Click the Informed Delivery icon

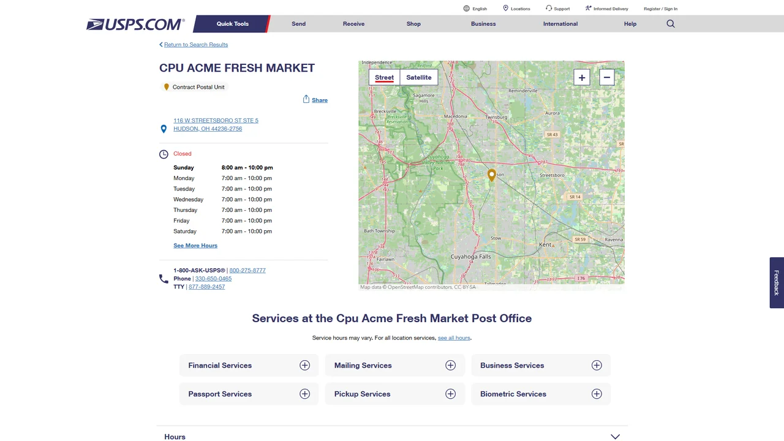pos(588,9)
